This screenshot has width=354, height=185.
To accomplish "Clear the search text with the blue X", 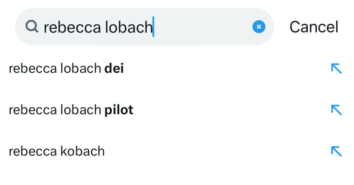I will (x=259, y=27).
